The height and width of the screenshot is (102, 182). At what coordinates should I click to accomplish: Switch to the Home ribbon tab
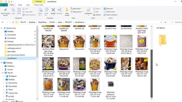(12, 5)
